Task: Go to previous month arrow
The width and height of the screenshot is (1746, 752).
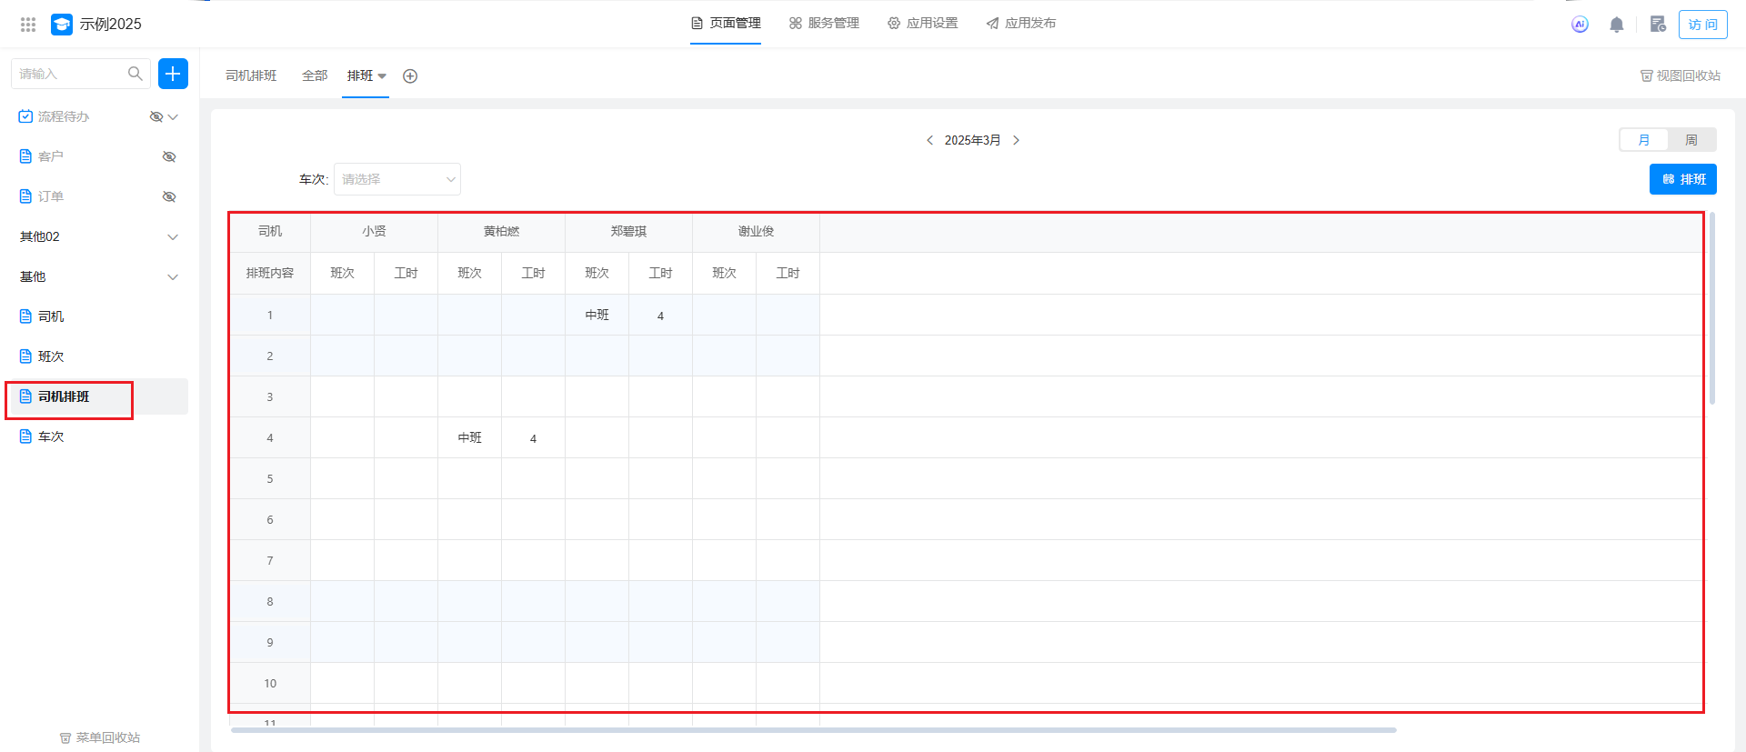Action: pos(929,140)
